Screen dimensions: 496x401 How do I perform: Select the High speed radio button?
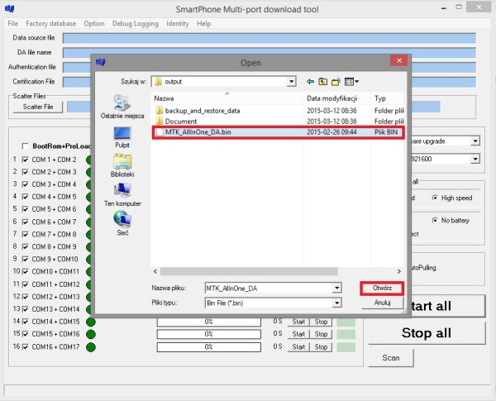[436, 198]
